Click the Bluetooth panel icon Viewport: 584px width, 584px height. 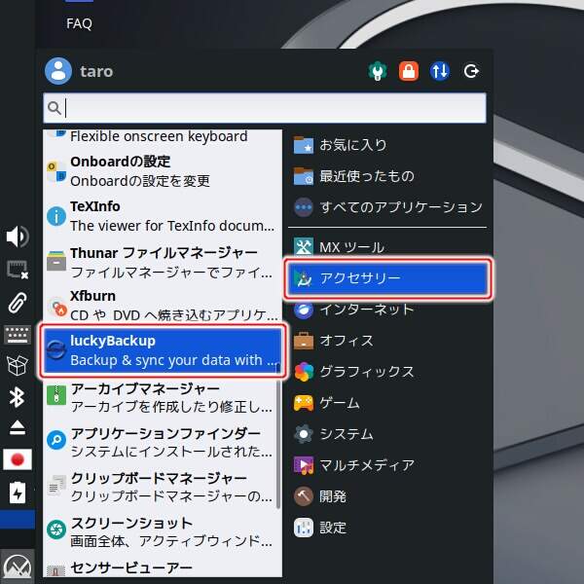click(x=18, y=397)
